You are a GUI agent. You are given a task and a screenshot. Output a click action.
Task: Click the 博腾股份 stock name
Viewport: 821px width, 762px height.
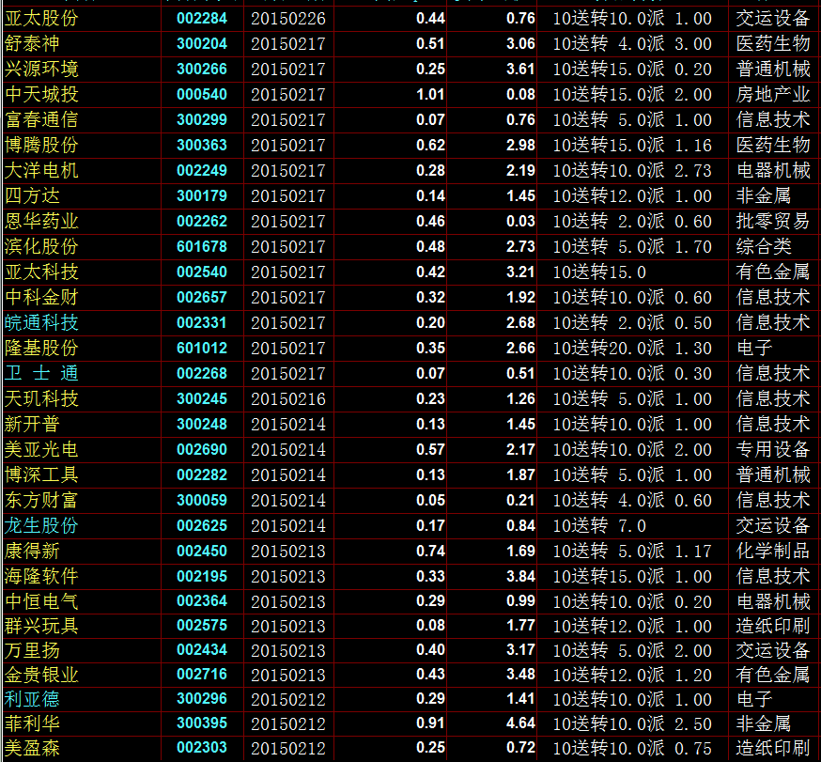pyautogui.click(x=41, y=146)
